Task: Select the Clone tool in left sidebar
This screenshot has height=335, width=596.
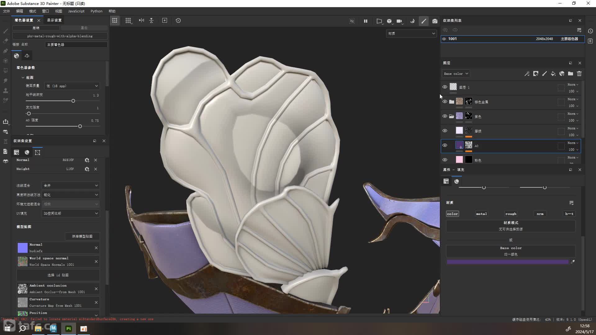Action: pyautogui.click(x=5, y=91)
